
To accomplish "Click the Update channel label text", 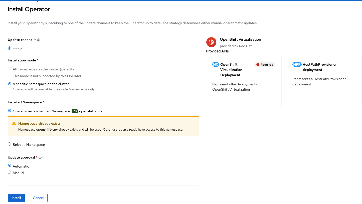I will pyautogui.click(x=21, y=40).
